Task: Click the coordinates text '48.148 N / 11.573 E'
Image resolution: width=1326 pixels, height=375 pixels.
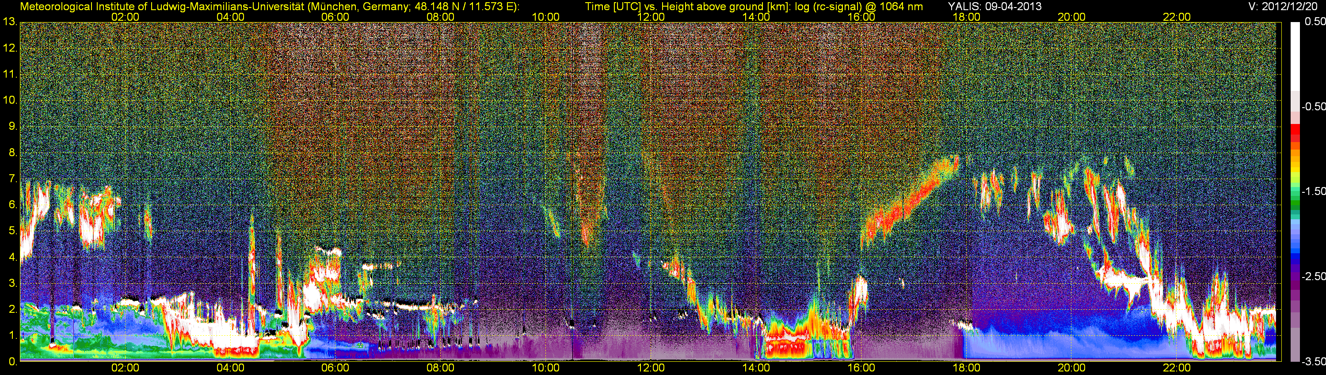Action: (463, 7)
